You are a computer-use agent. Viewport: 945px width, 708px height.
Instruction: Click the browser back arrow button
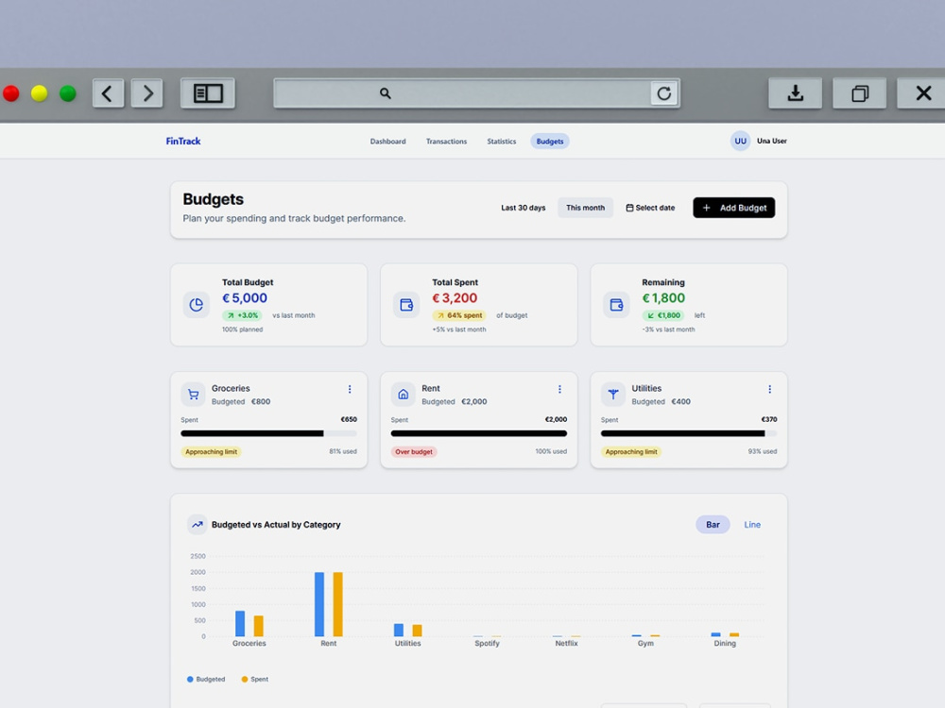pos(109,93)
